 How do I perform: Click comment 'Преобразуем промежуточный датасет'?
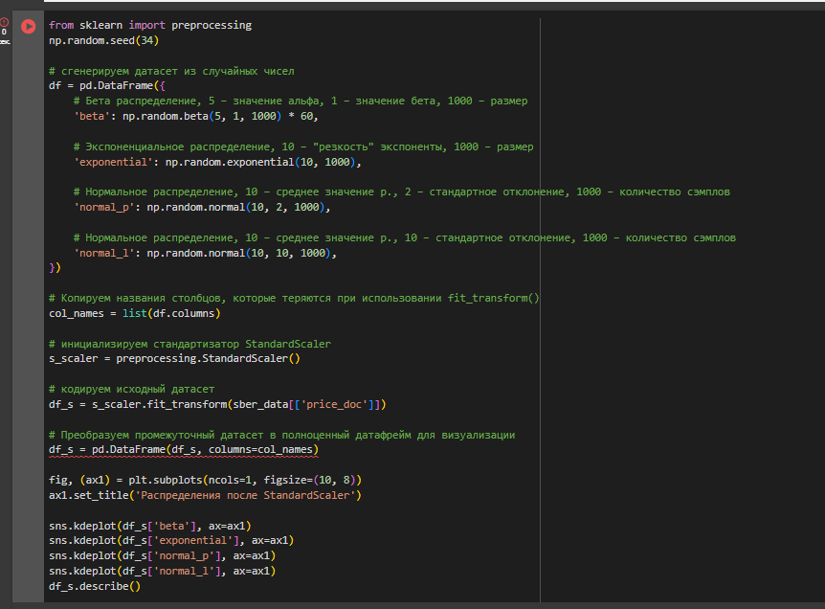[282, 436]
